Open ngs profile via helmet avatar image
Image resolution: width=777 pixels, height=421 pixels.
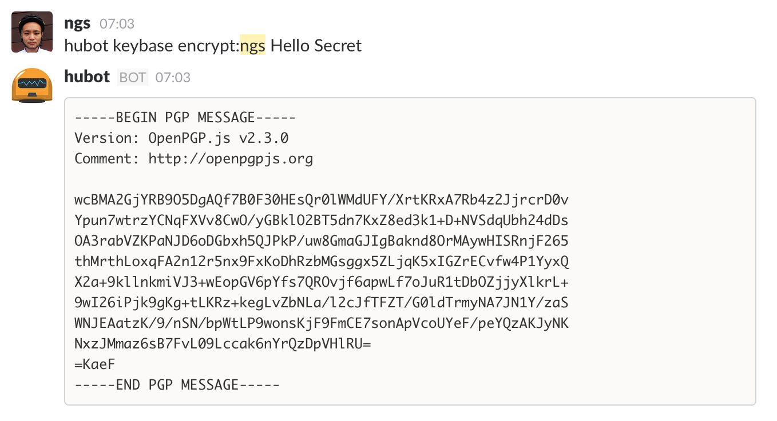(x=32, y=32)
